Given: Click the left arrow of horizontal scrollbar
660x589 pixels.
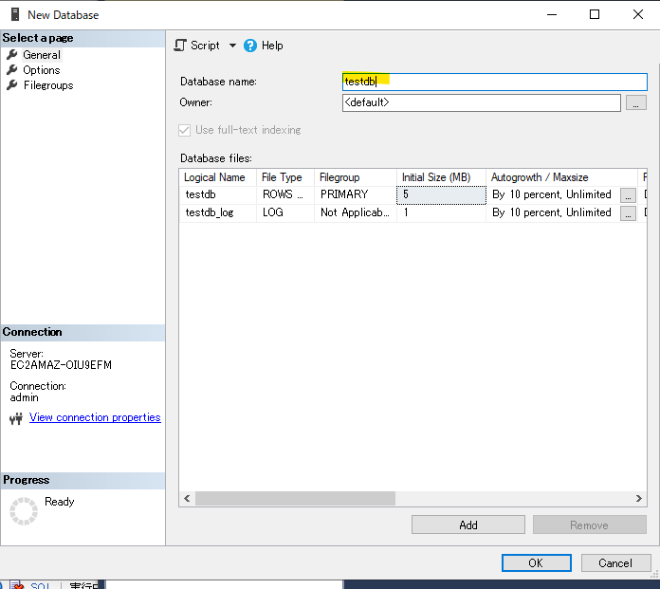Looking at the screenshot, I should [188, 499].
